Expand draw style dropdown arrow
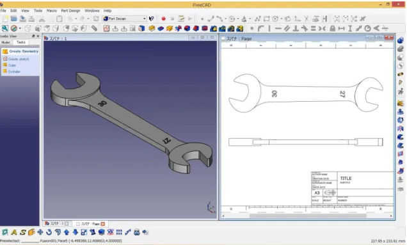Viewport: 407px width, 245px height. (x=20, y=28)
